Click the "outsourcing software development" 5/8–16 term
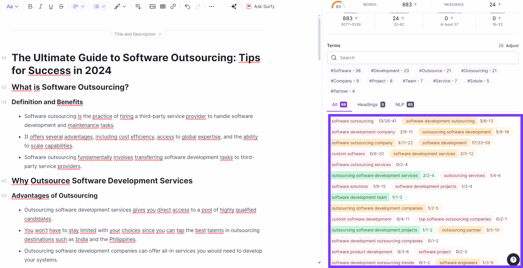The height and width of the screenshot is (268, 523). click(x=465, y=132)
